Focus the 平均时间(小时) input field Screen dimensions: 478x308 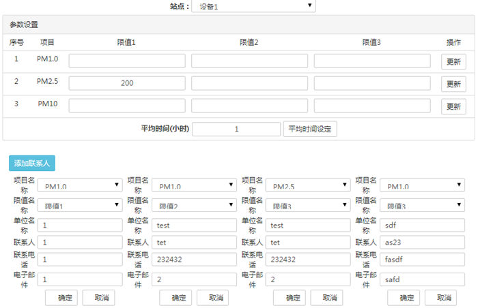coord(236,129)
